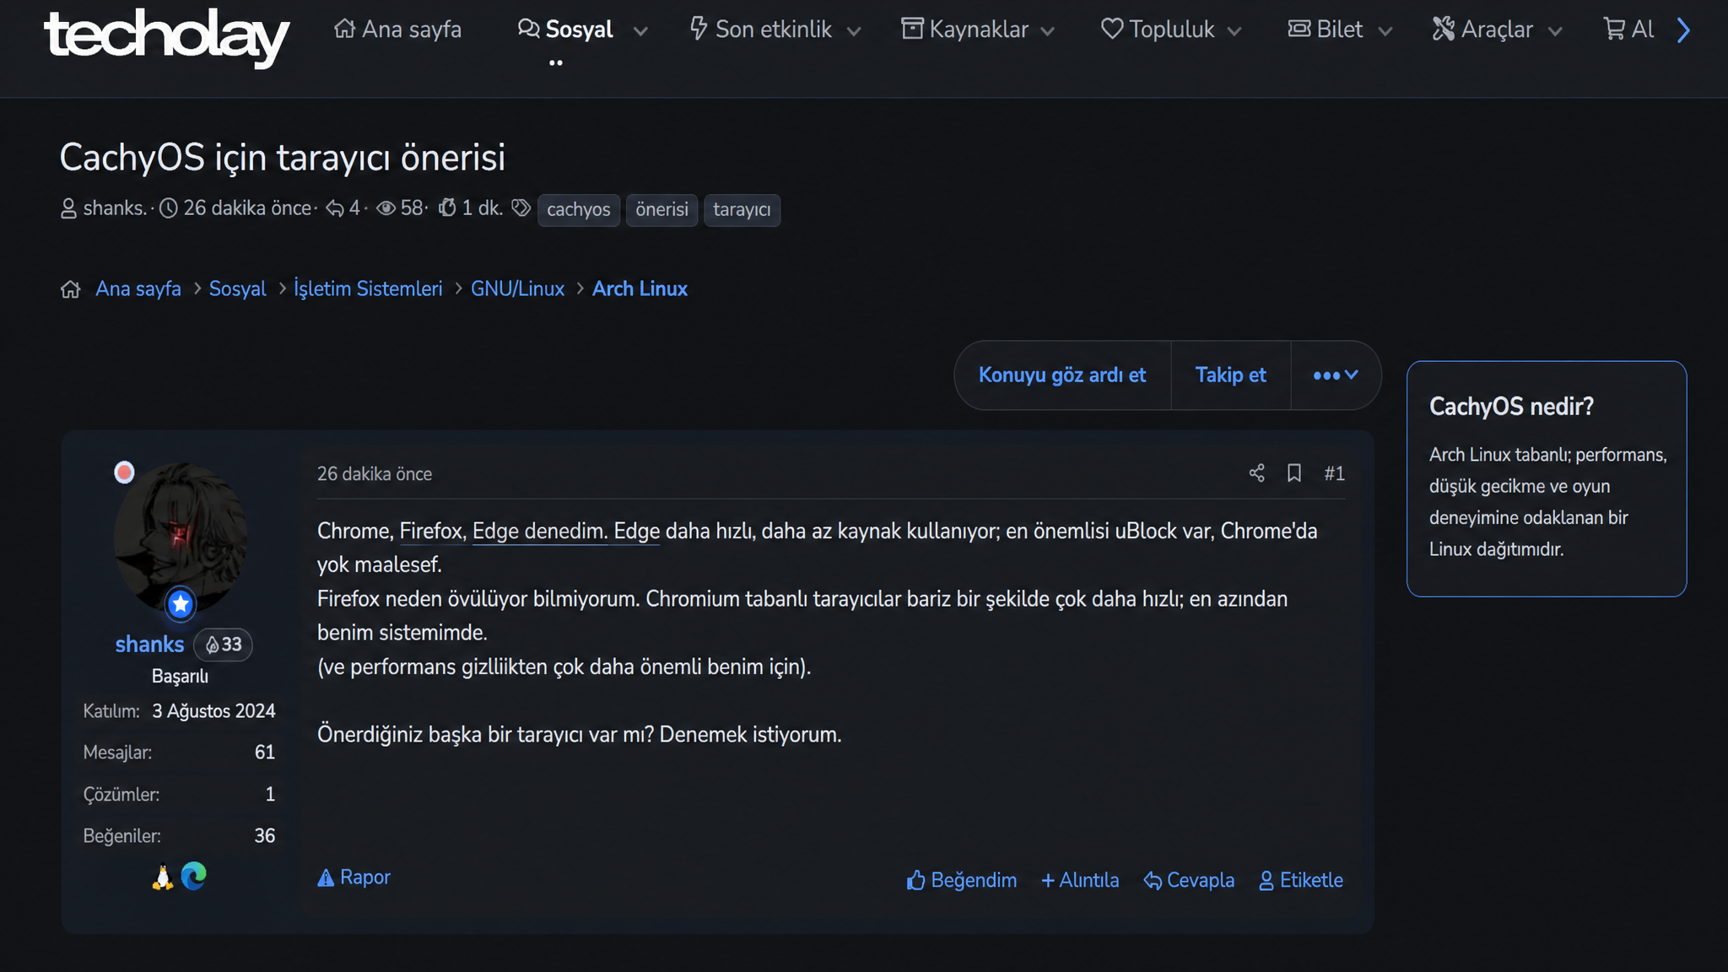This screenshot has height=972, width=1728.
Task: Click the CachyOS nedir? widget heading
Action: click(x=1511, y=407)
